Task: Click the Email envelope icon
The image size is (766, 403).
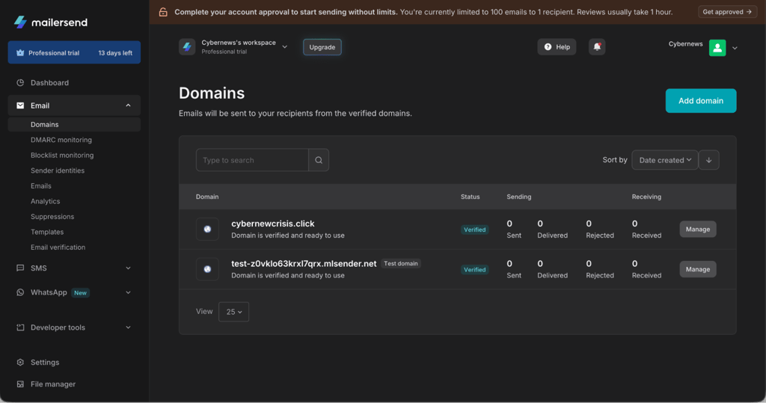Action: coord(20,105)
